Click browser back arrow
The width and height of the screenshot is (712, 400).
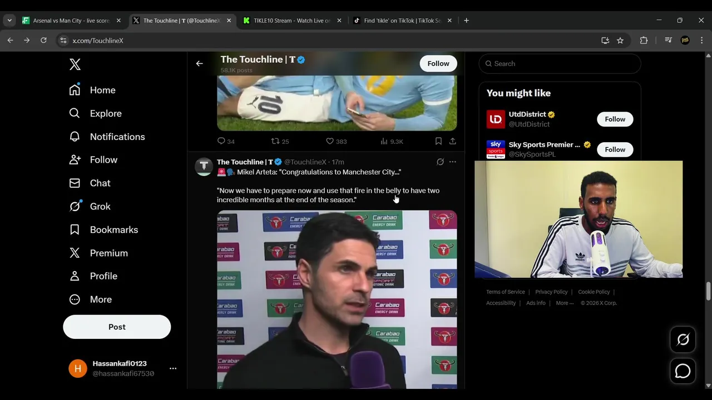point(10,41)
